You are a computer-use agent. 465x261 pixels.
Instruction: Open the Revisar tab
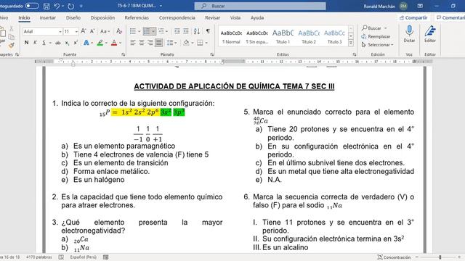pyautogui.click(x=213, y=17)
